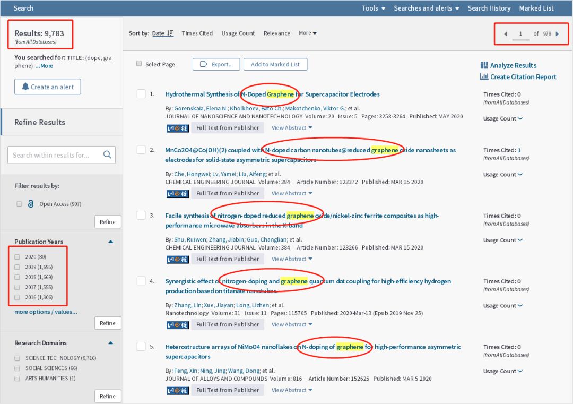Expand View Abstract for result 1
Screen dimensions: 573x404
[x=292, y=128]
